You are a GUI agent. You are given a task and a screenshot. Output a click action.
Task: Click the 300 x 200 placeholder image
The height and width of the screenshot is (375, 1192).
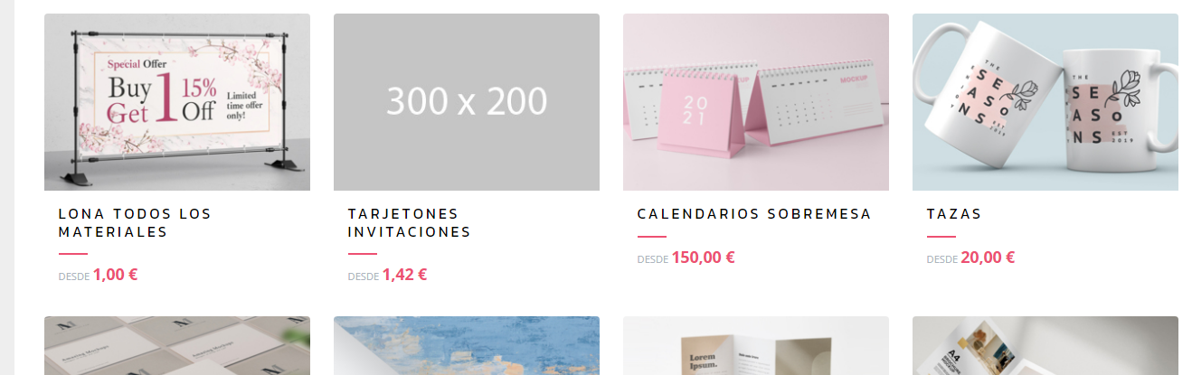point(467,102)
